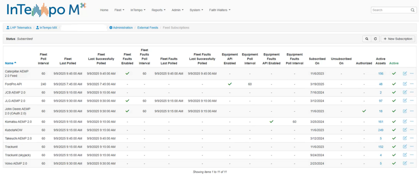The height and width of the screenshot is (176, 419).
Task: Edit the Trackunit subscription row
Action: pos(405,146)
